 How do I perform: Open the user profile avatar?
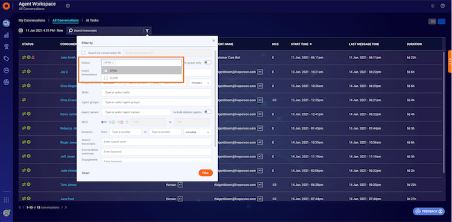tap(6, 213)
